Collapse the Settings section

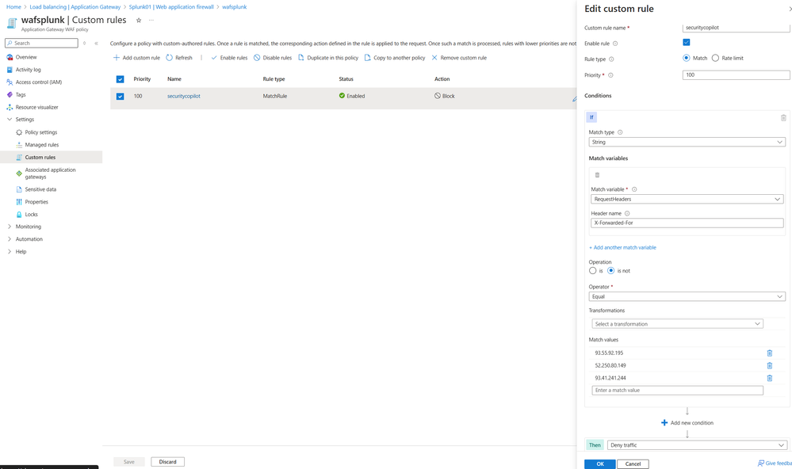coord(10,119)
